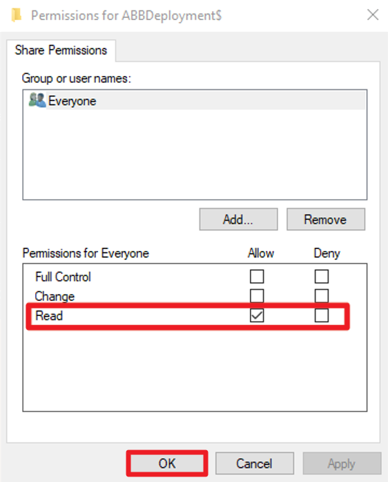Click the Full Control permission label

click(63, 277)
